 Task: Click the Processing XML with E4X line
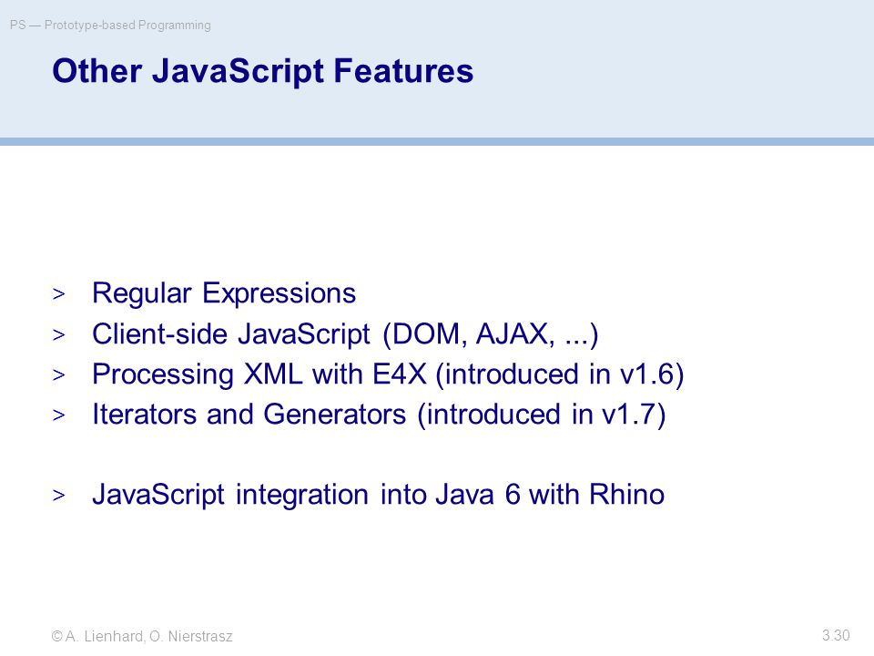click(x=388, y=374)
